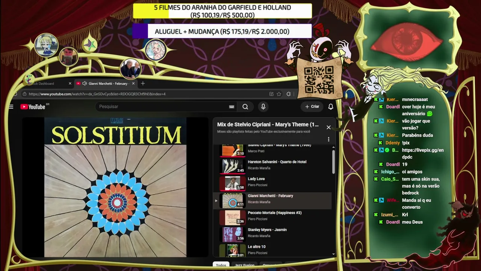Viewport: 481px width, 271px height.
Task: Open a new browser tab
Action: [x=143, y=84]
